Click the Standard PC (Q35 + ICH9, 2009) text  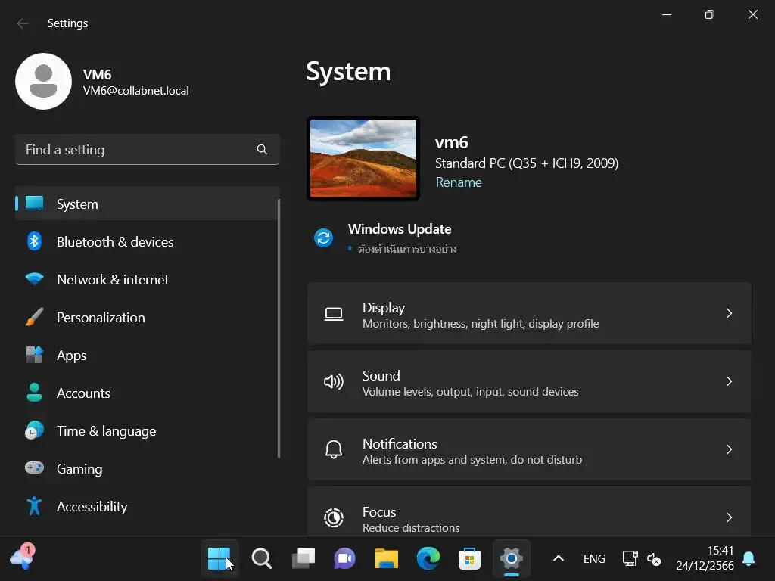[527, 163]
